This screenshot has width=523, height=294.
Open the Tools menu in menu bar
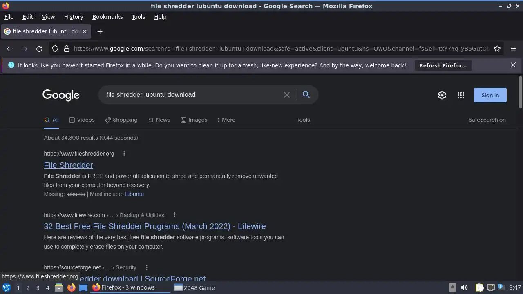(x=138, y=17)
